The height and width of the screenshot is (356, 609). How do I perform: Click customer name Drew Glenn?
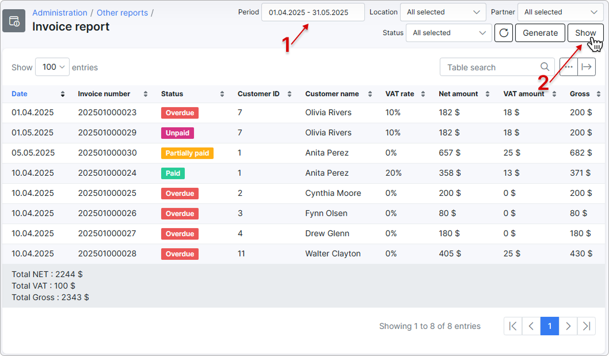point(328,233)
